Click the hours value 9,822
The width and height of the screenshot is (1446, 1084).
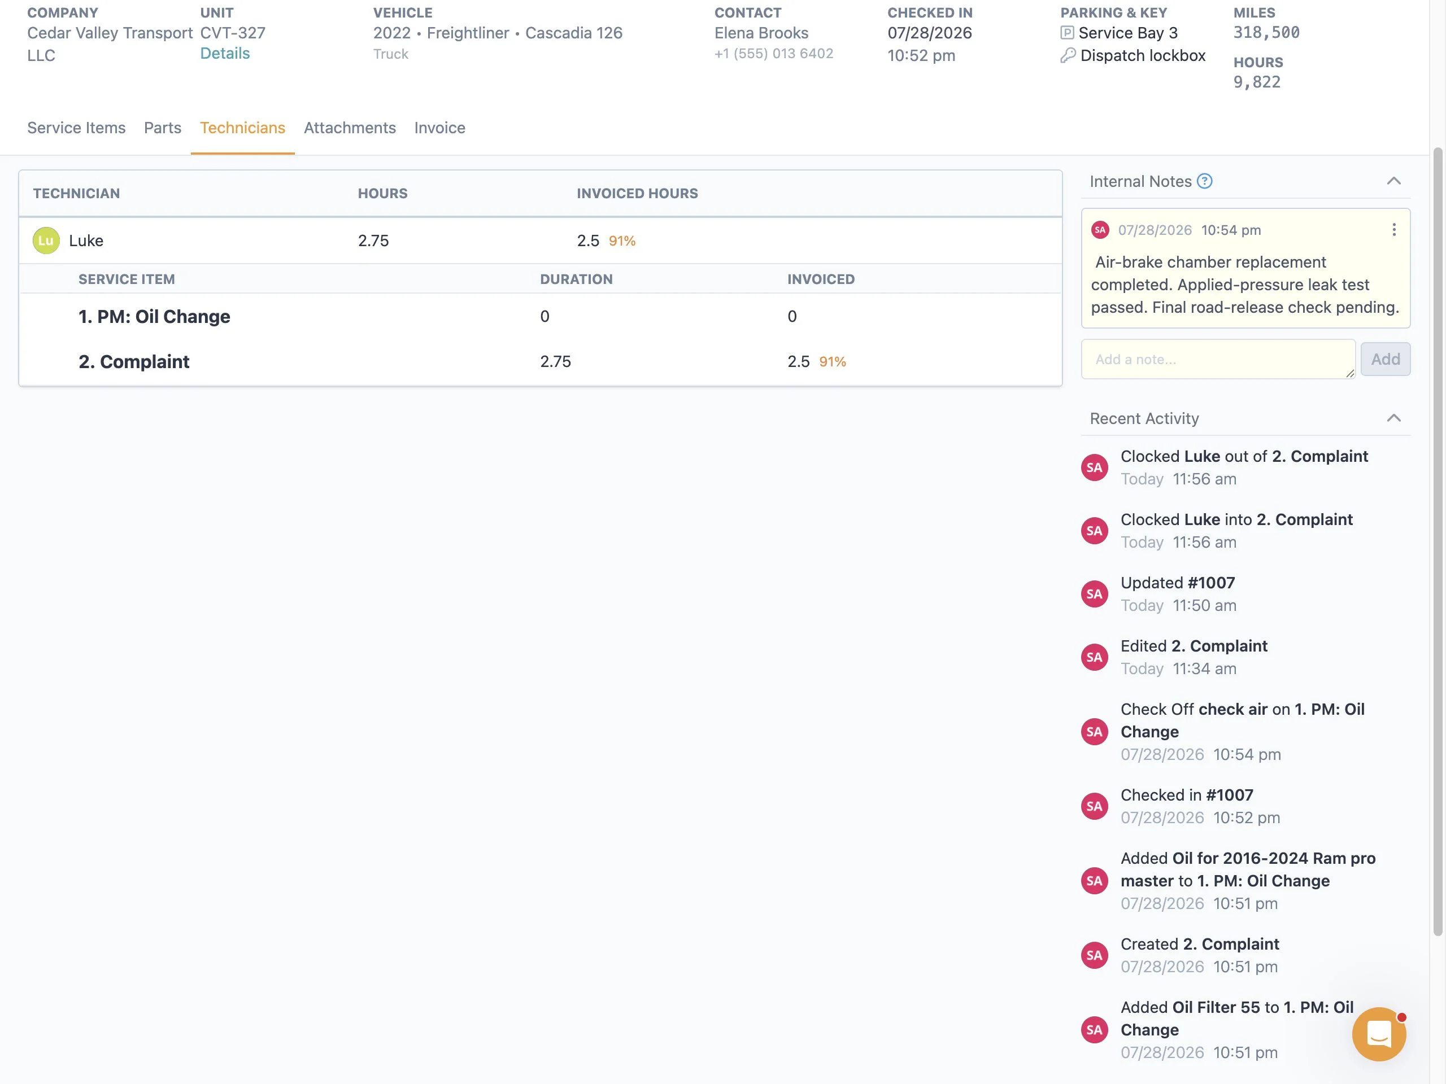click(x=1256, y=82)
